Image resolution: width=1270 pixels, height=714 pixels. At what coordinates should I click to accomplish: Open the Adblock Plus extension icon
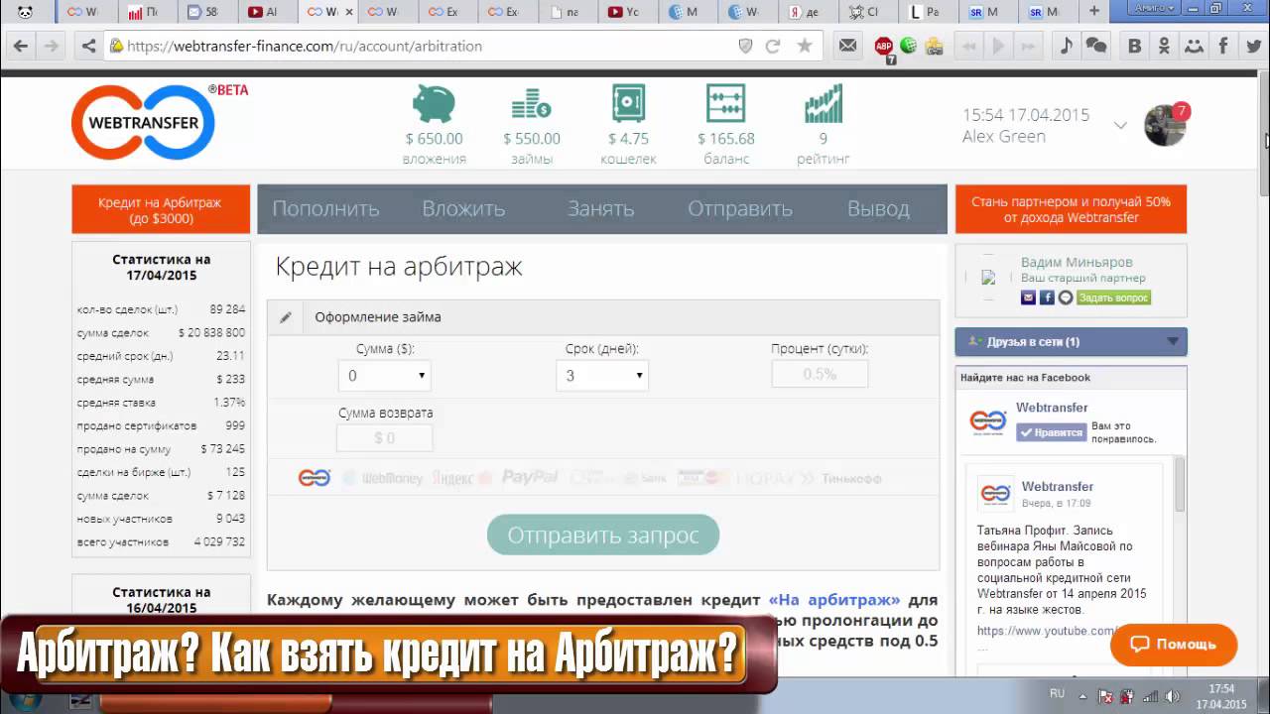point(883,47)
